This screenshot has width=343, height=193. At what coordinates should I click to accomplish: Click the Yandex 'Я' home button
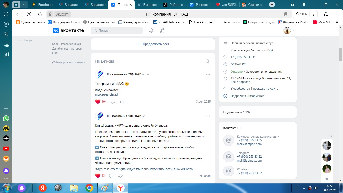(x=29, y=14)
